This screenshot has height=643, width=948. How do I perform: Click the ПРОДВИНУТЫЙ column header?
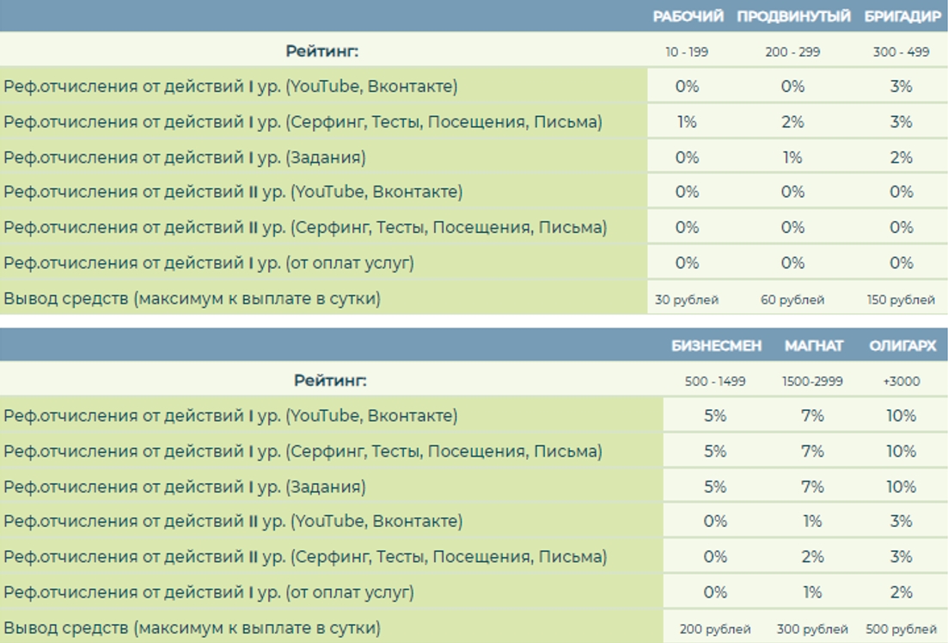pos(792,16)
